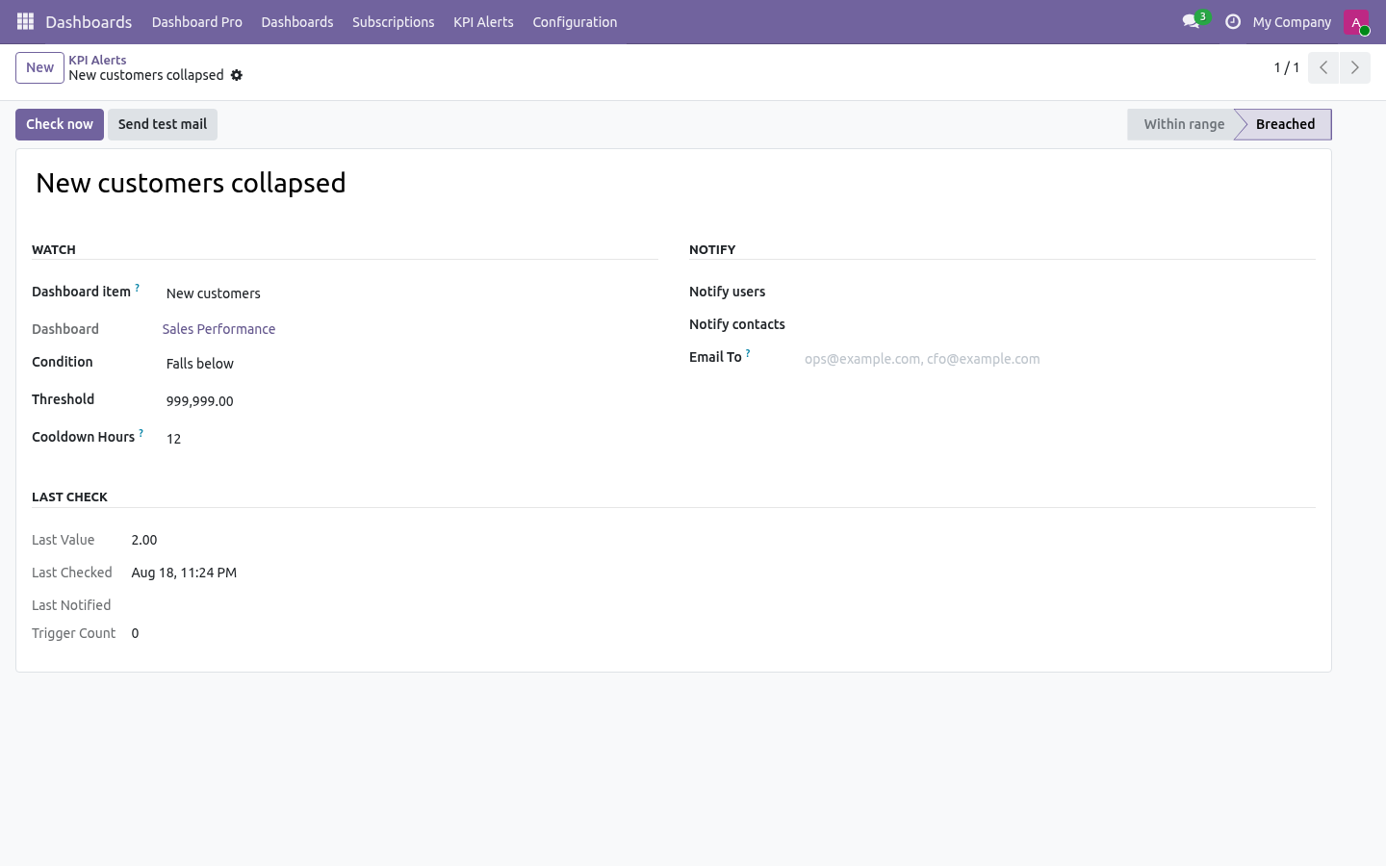Open Sales Performance dashboard link

coord(218,329)
